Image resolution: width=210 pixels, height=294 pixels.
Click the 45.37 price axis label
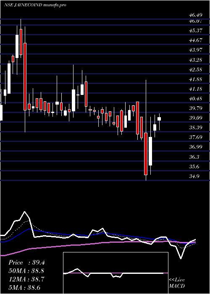point(196,30)
